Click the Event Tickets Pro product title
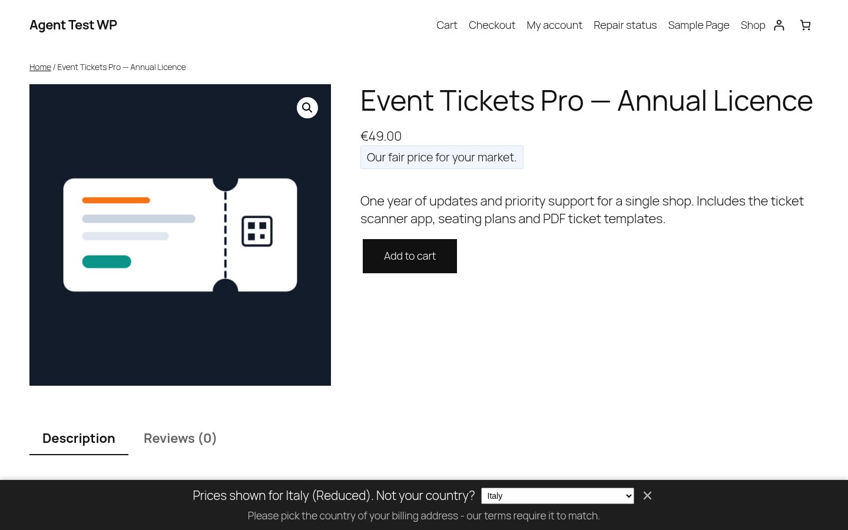Viewport: 848px width, 530px height. point(587,101)
